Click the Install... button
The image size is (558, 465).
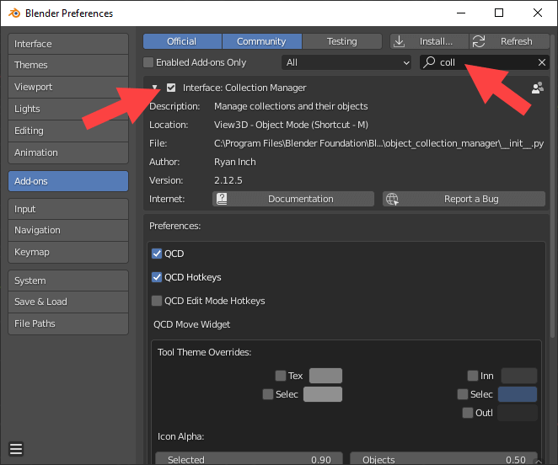click(429, 41)
